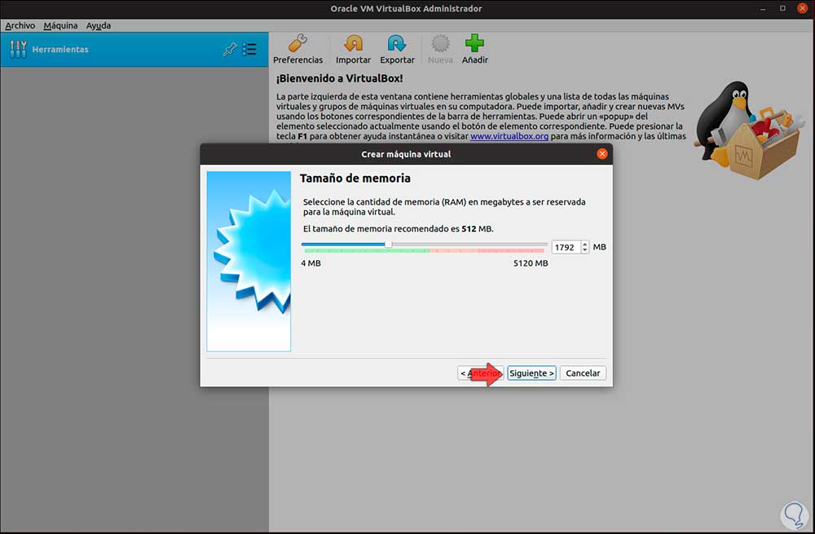Decrease memory with the spinner down arrow

pyautogui.click(x=584, y=250)
